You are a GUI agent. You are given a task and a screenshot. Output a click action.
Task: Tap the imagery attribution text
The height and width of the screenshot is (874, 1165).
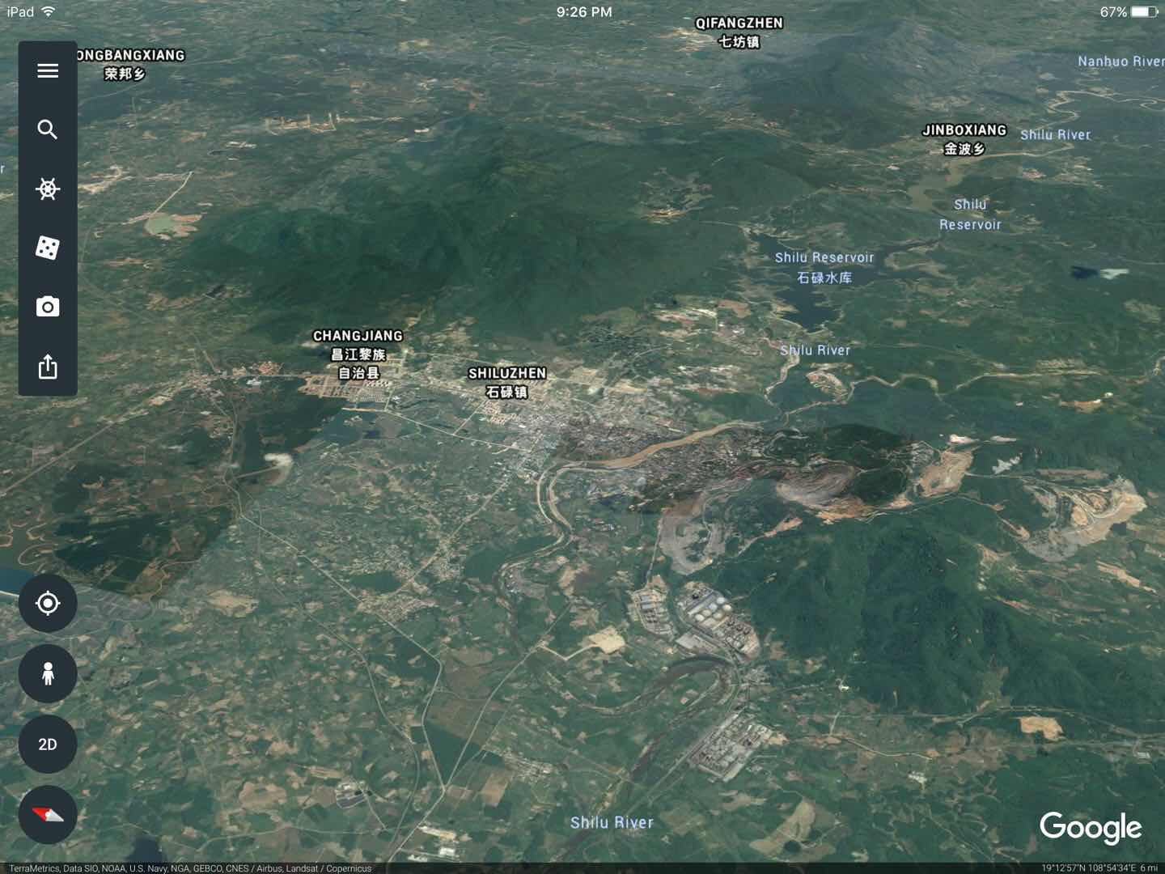coord(190,868)
